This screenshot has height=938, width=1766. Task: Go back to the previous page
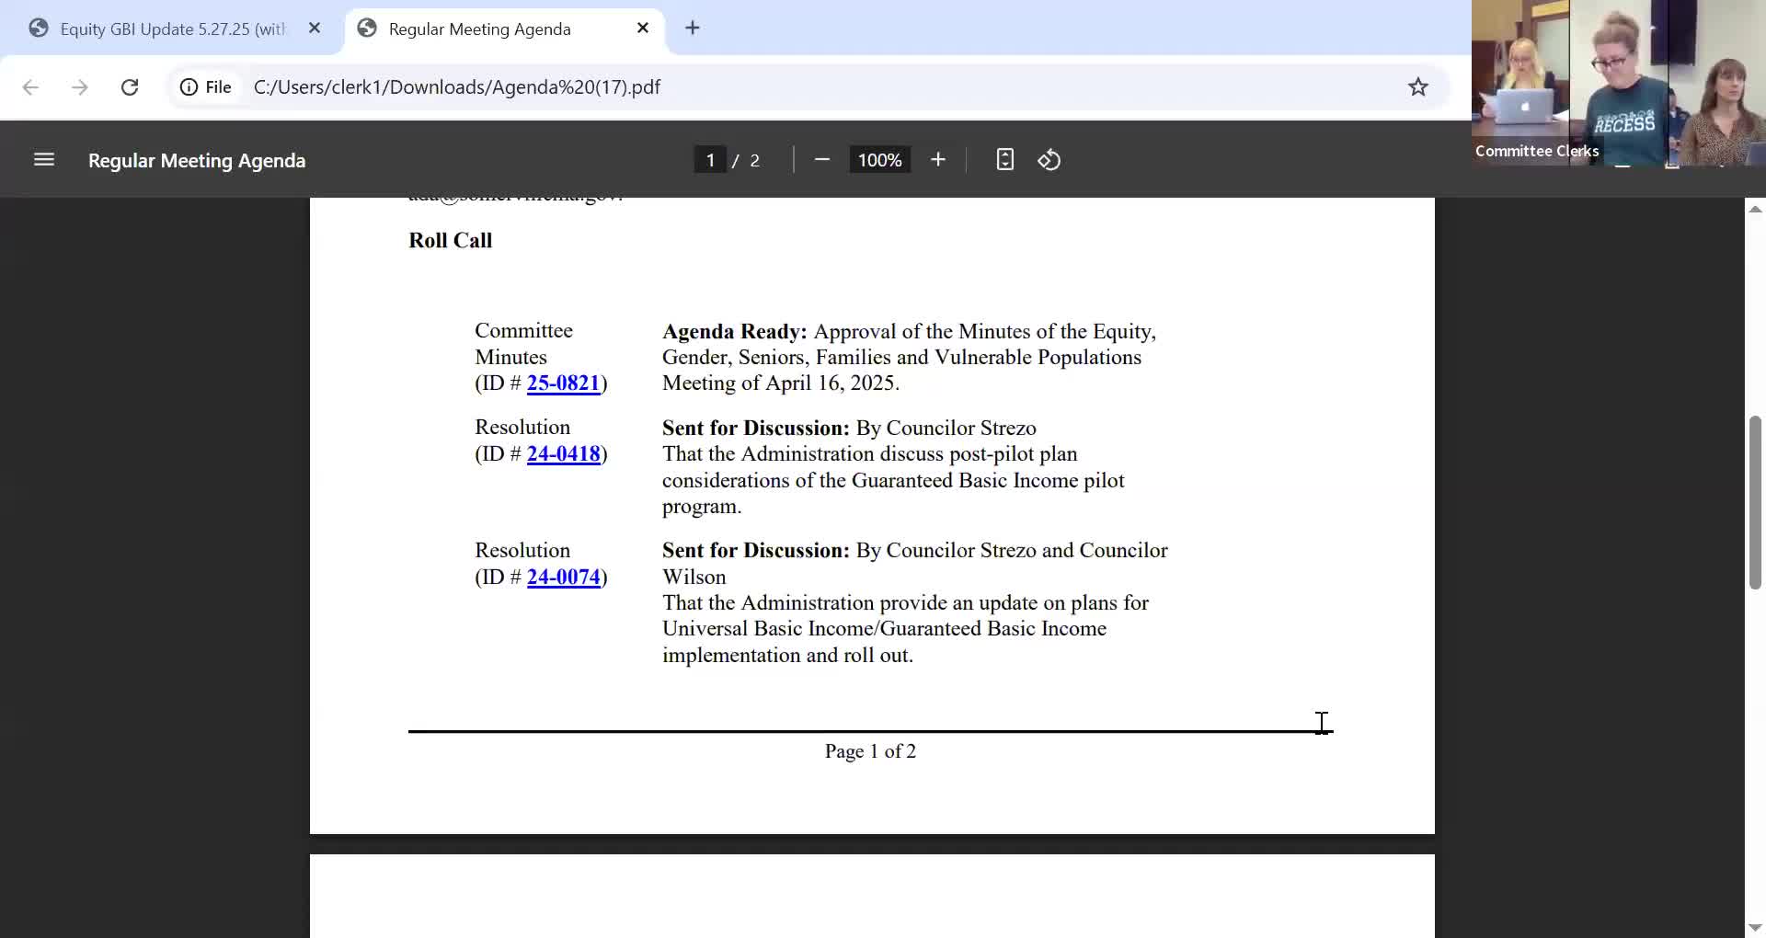tap(30, 87)
